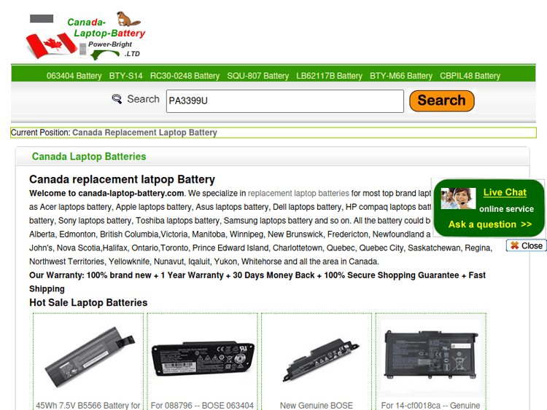Open the LB62117B Battery menu link

click(x=330, y=76)
